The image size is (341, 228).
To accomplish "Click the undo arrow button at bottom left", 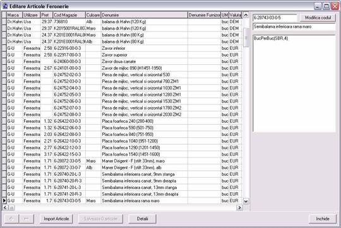I will tap(11, 219).
